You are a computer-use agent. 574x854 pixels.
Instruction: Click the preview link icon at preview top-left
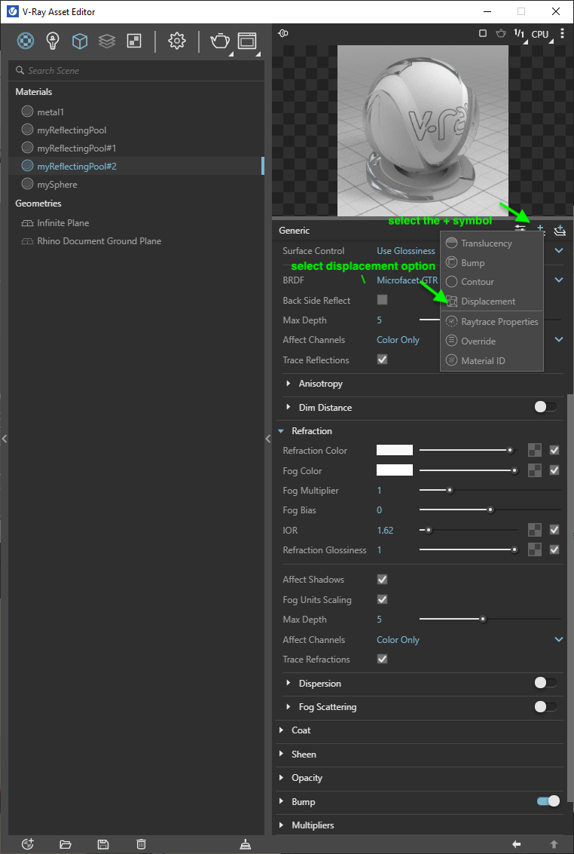click(x=283, y=33)
